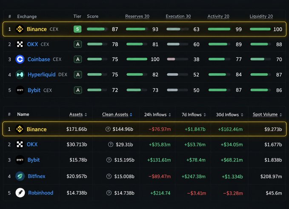This screenshot has height=209, width=289.
Task: Open the Robinhood link in the assets table
Action: 41,193
